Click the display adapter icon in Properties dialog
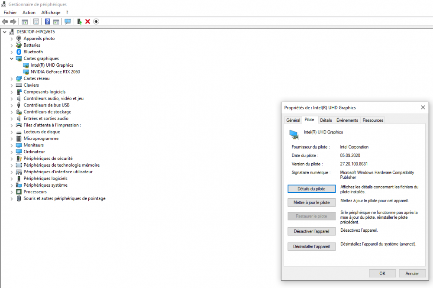 pos(294,135)
